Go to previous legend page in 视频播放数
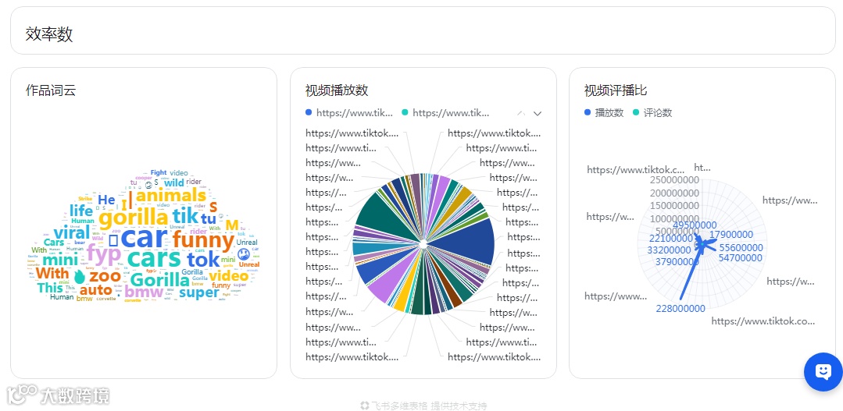The height and width of the screenshot is (411, 843). (x=520, y=113)
